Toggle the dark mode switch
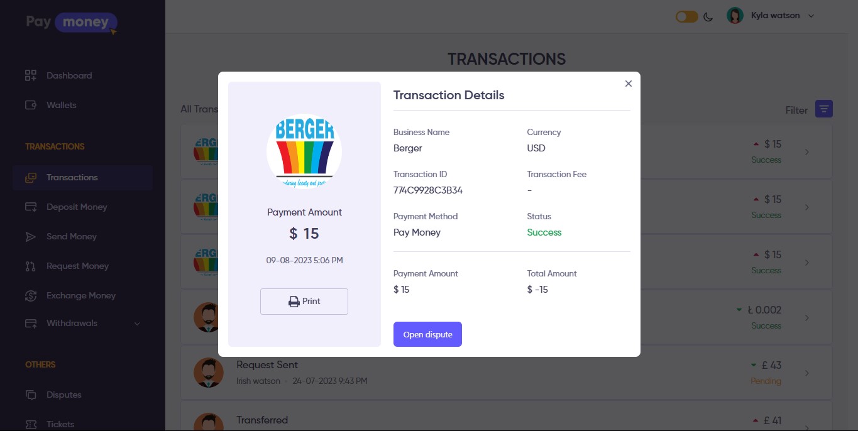Screen dimensions: 858x431 point(686,17)
